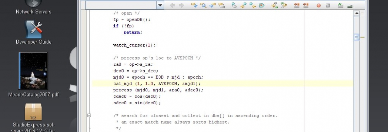Click the scrollbar up arrow in editor
Viewport: 388px width, 132px height.
tap(357, 13)
